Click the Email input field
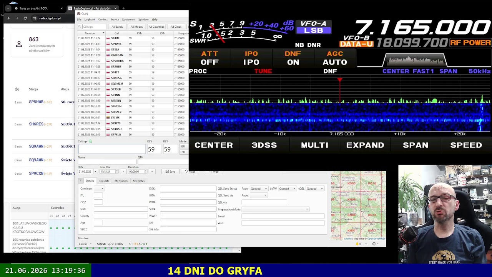 [283, 216]
